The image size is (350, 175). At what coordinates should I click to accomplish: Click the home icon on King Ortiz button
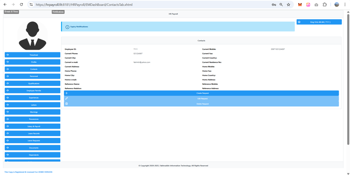point(299,22)
